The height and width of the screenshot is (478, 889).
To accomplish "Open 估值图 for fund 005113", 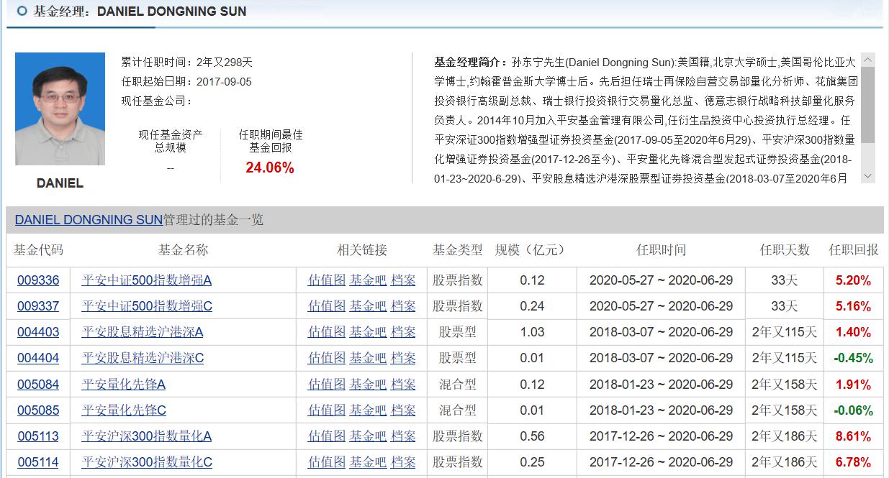I will click(x=327, y=436).
